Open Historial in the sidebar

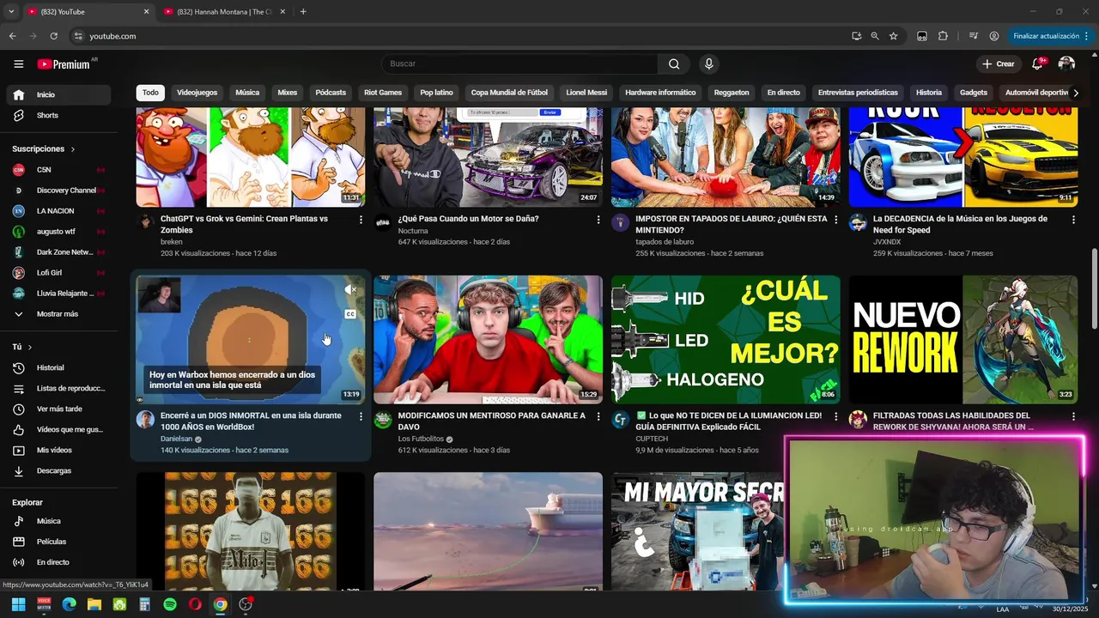(58, 367)
